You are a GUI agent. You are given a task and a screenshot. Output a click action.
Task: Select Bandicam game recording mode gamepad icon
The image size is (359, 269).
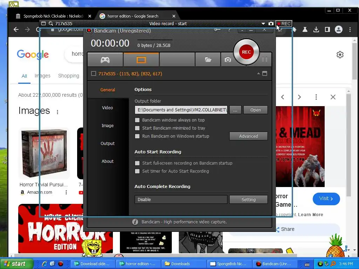coord(105,60)
